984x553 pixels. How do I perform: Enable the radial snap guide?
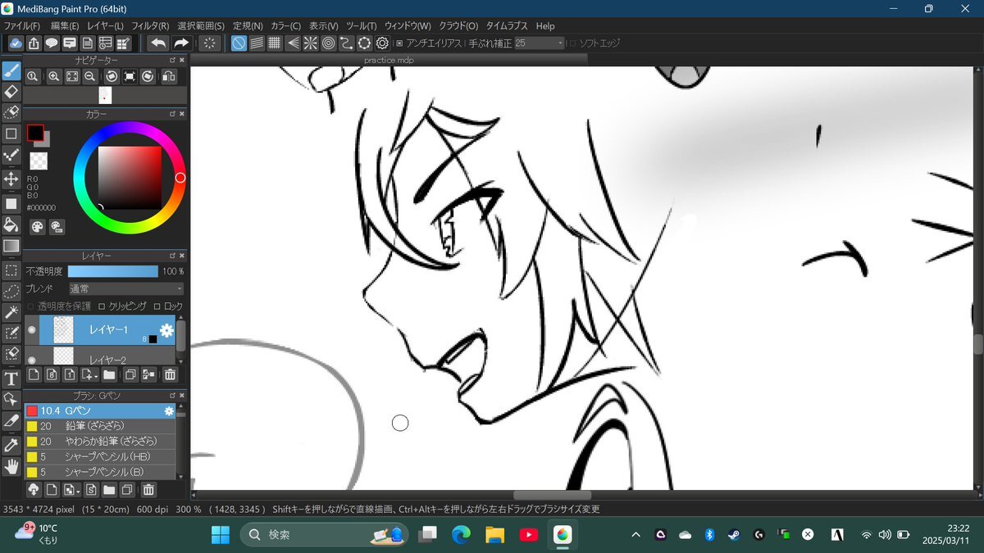point(311,43)
